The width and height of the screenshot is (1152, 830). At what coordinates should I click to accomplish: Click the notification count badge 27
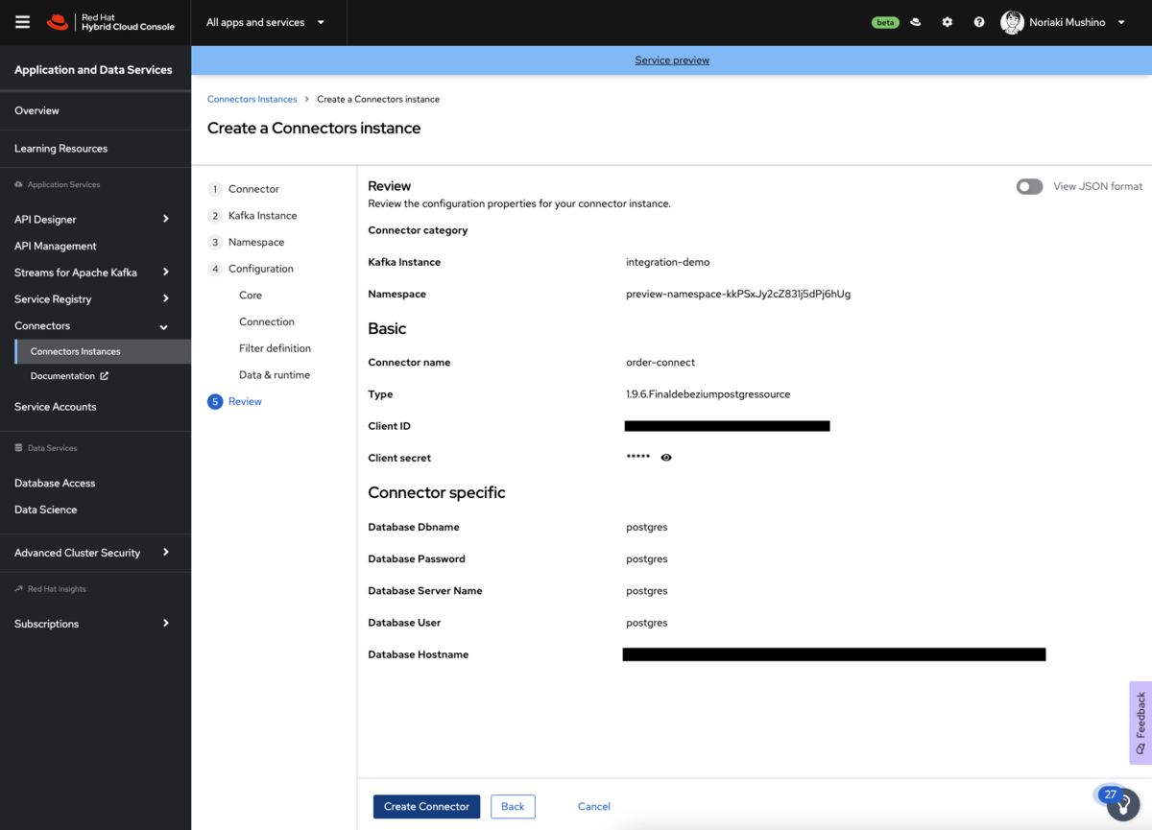coord(1110,794)
